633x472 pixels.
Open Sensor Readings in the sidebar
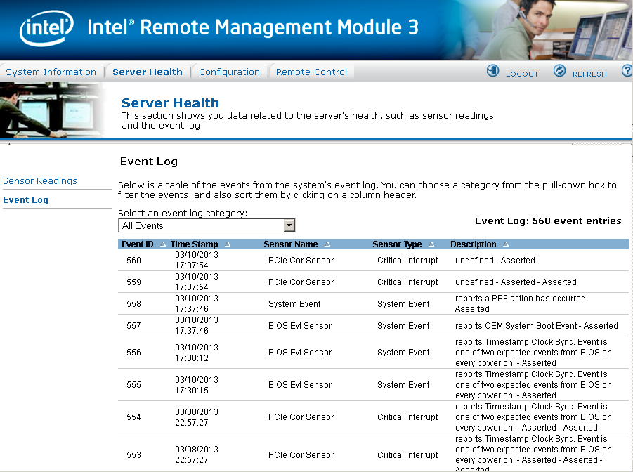coord(40,181)
